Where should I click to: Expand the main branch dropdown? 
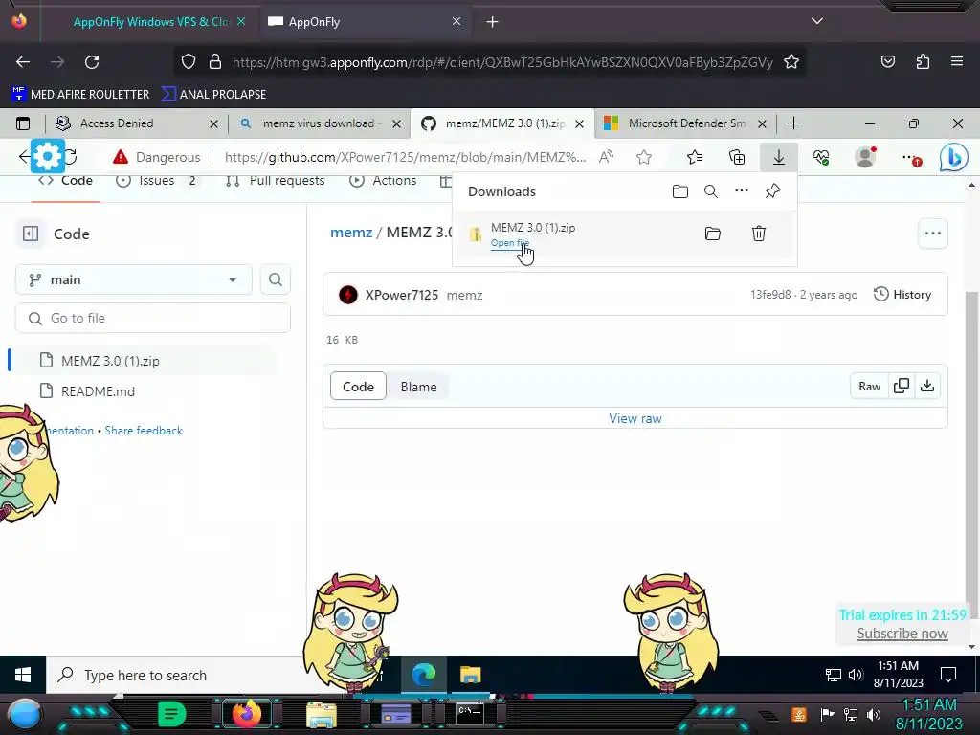click(x=134, y=280)
